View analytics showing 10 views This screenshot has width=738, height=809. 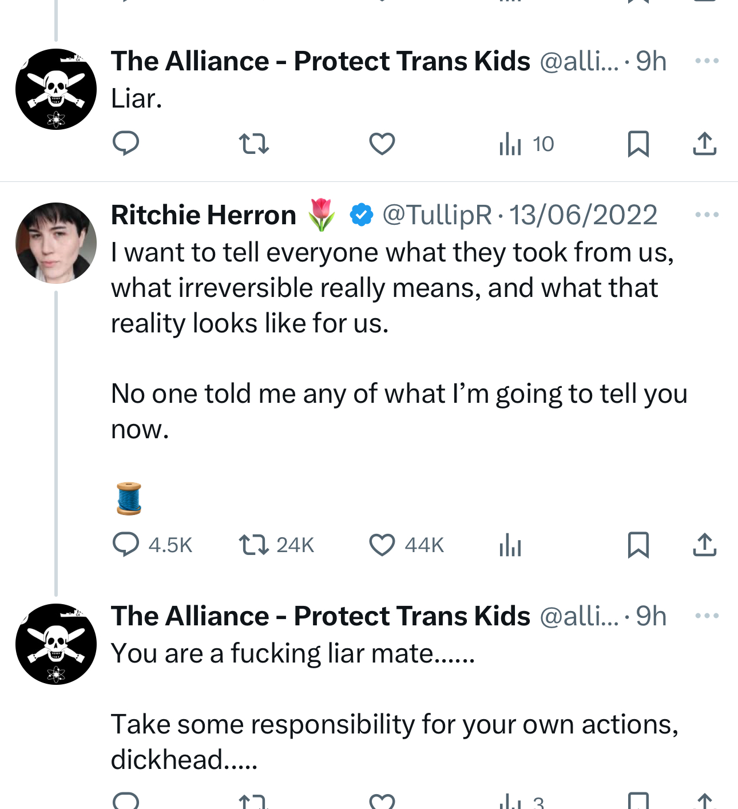tap(526, 144)
